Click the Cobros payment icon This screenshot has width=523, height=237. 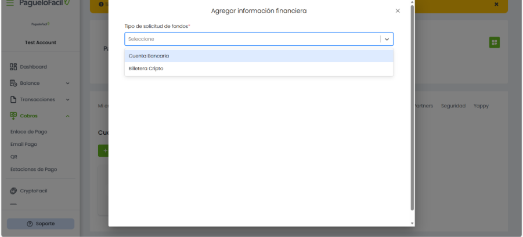tap(13, 116)
